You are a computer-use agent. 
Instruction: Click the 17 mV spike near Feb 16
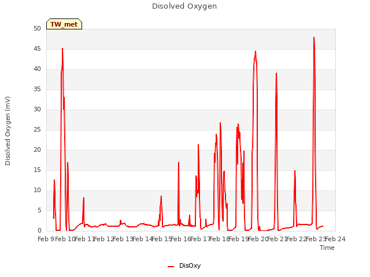[x=179, y=163]
